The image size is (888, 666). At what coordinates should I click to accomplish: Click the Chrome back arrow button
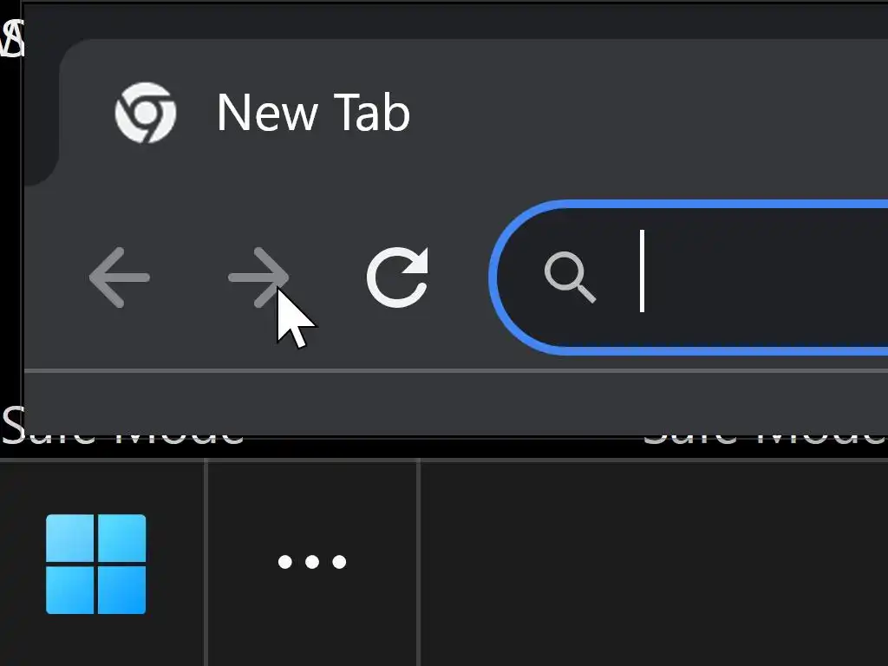(120, 277)
